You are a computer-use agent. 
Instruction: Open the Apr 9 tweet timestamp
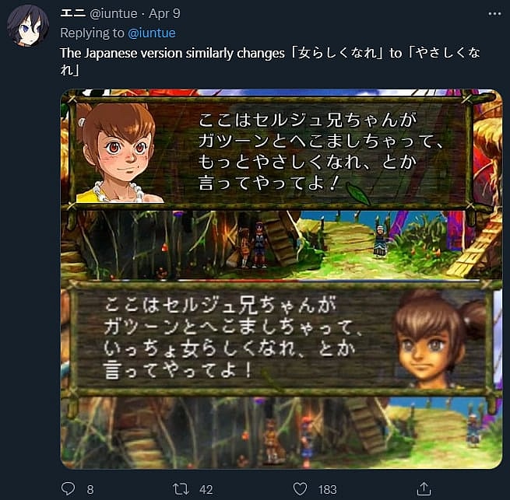point(164,14)
